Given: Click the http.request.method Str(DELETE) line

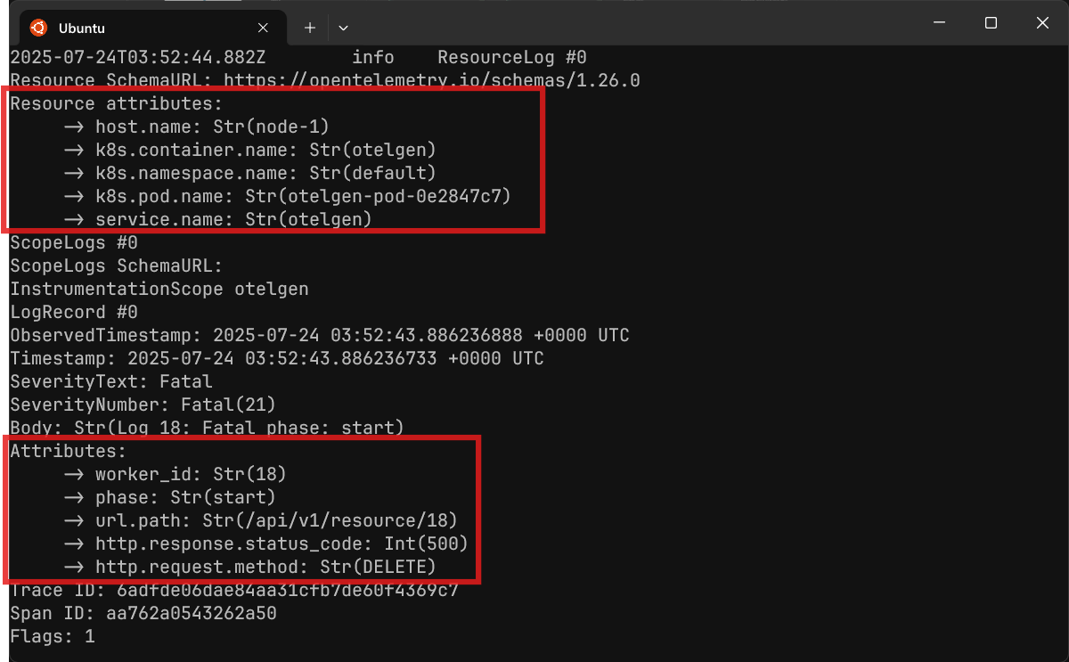Looking at the screenshot, I should tap(250, 567).
